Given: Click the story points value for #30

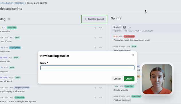Looking at the screenshot, I should (95, 38).
